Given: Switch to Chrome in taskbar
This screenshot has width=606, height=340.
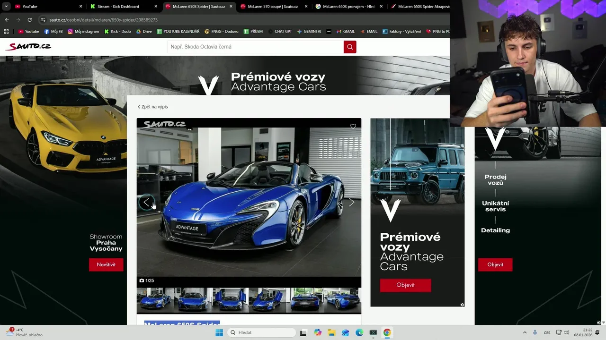Looking at the screenshot, I should point(387,332).
